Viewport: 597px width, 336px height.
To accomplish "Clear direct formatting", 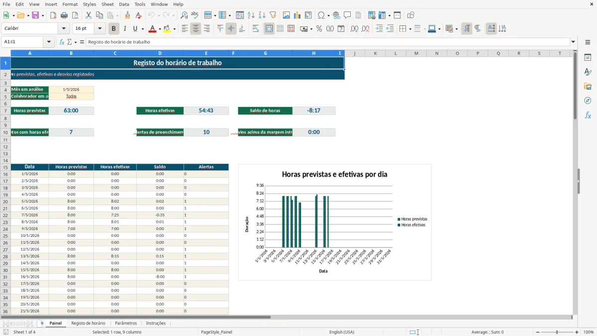I will point(139,15).
